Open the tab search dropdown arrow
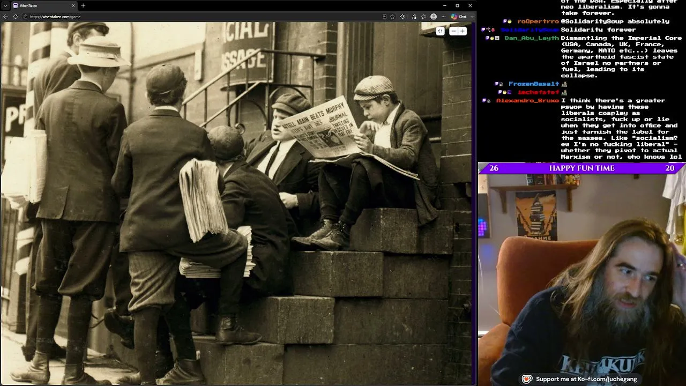The height and width of the screenshot is (386, 686). click(x=6, y=5)
